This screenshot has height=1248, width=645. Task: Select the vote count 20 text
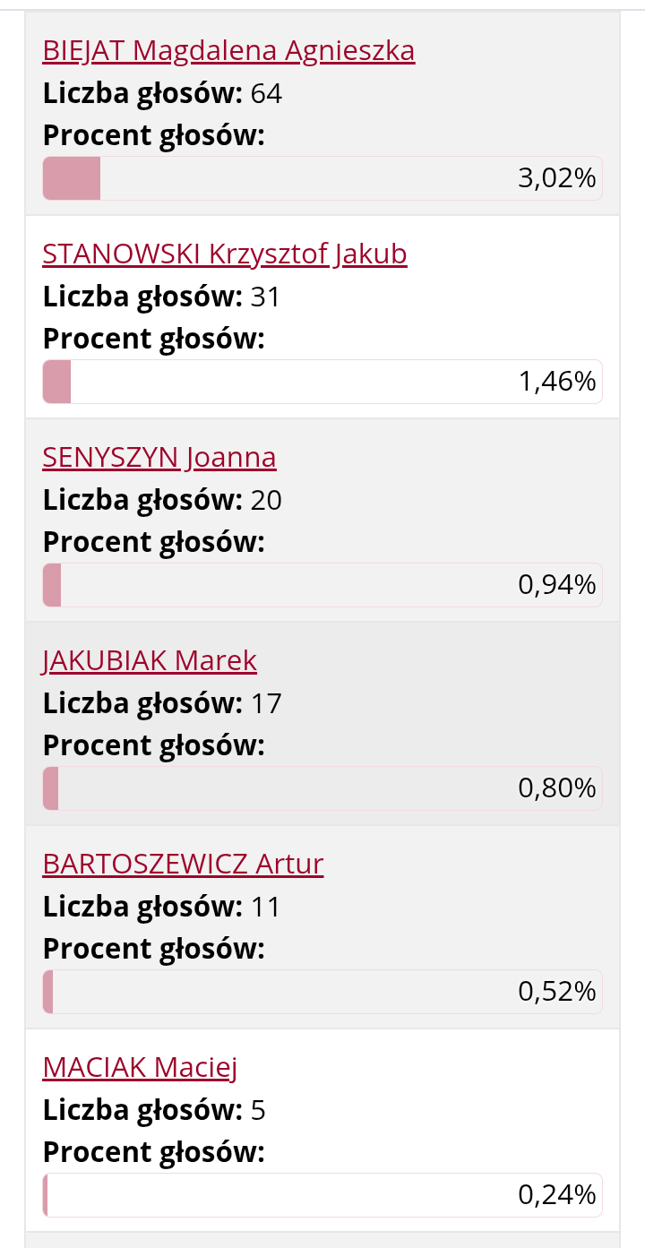(266, 500)
